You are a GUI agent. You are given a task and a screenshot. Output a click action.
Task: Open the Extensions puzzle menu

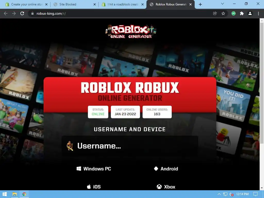(242, 13)
